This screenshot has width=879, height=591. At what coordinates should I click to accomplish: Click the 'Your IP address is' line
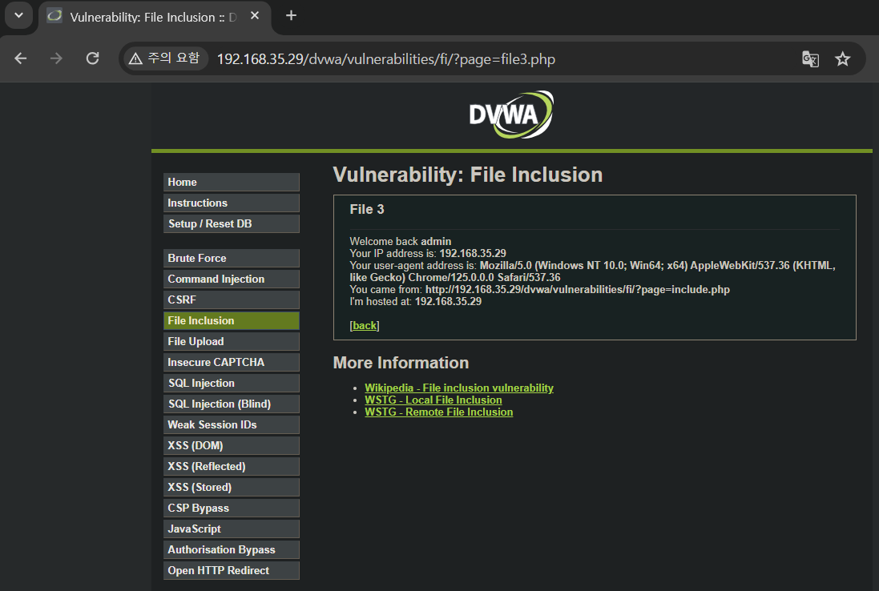click(x=428, y=253)
